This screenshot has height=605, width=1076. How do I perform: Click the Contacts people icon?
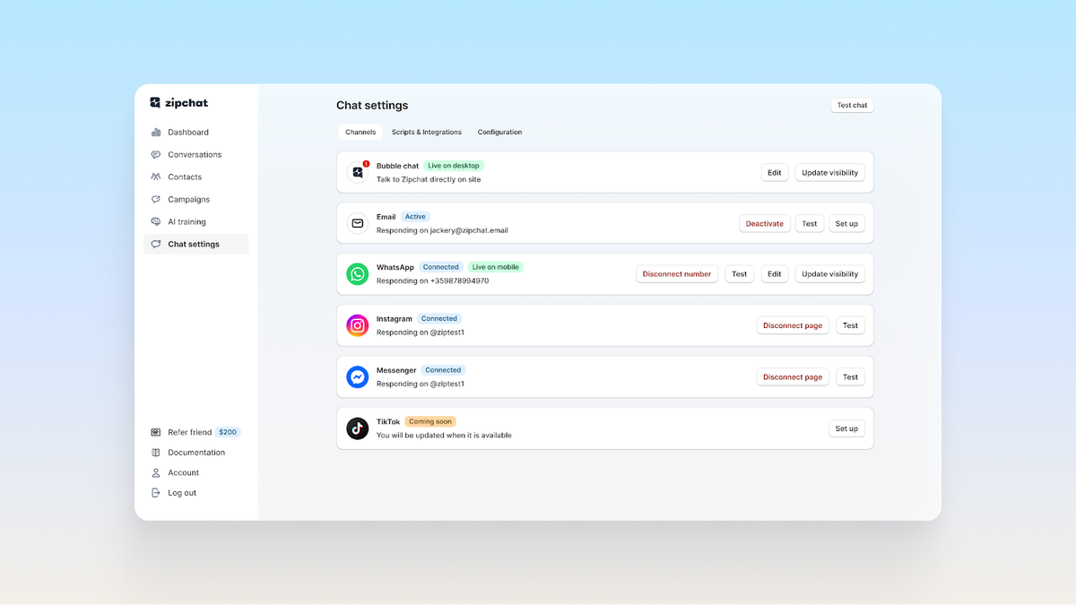(156, 177)
